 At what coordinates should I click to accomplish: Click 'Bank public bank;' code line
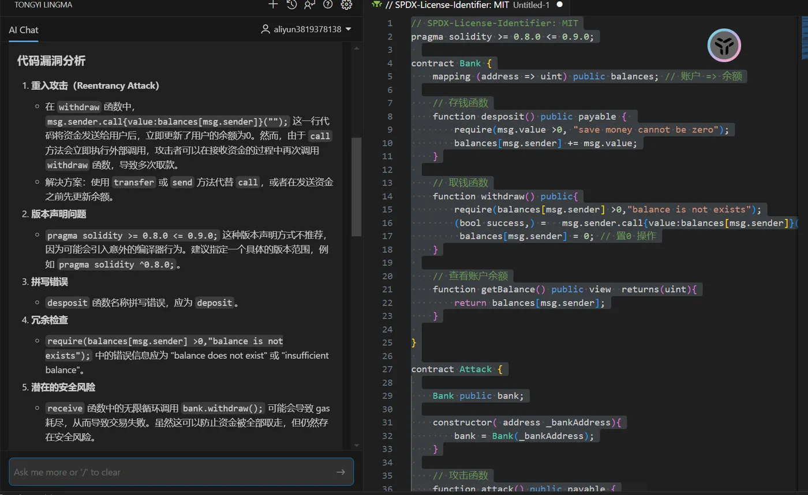tap(478, 396)
